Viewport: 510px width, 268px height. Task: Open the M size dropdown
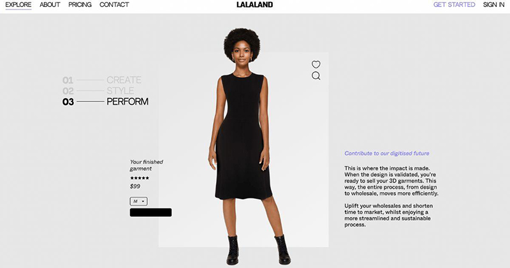(138, 201)
